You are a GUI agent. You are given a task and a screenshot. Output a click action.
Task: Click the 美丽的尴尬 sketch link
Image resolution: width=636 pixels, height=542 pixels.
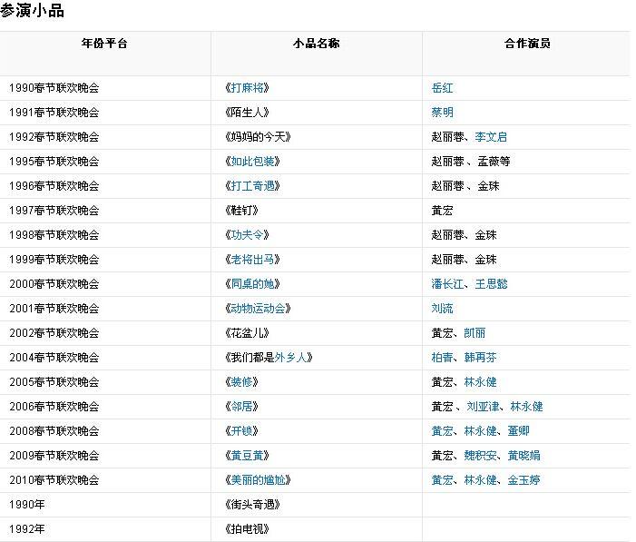(257, 480)
